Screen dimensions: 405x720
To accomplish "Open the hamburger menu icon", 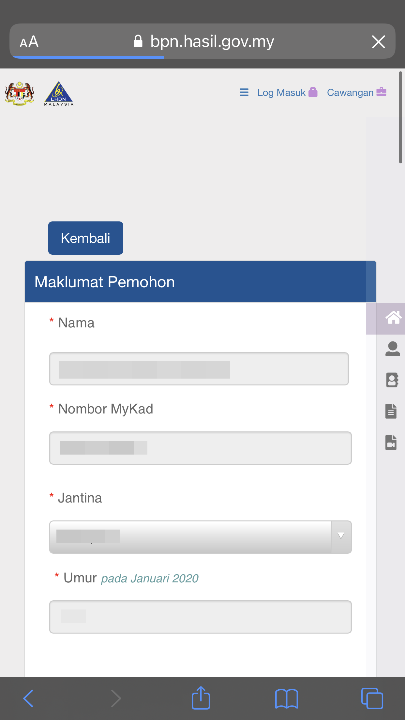I will (x=244, y=93).
